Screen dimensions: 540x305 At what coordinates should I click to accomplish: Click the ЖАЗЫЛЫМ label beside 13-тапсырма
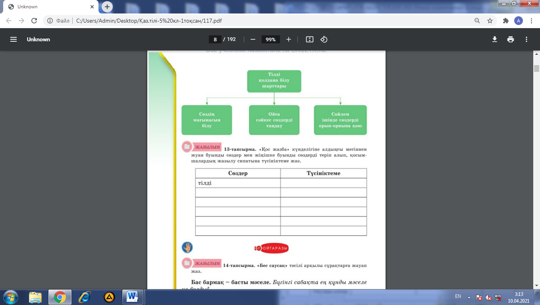(207, 147)
